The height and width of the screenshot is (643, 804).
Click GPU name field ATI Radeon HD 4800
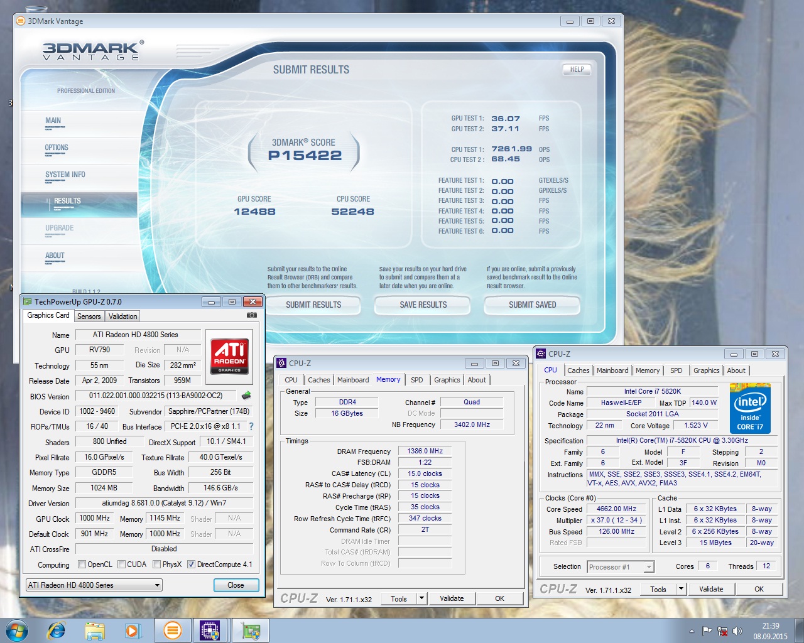pos(138,335)
